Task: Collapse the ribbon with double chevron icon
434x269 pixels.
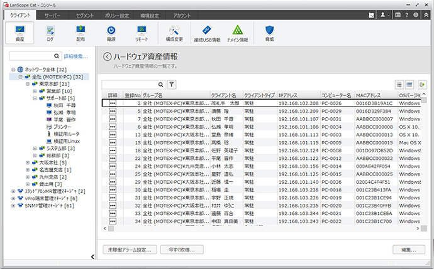Action: (x=426, y=15)
